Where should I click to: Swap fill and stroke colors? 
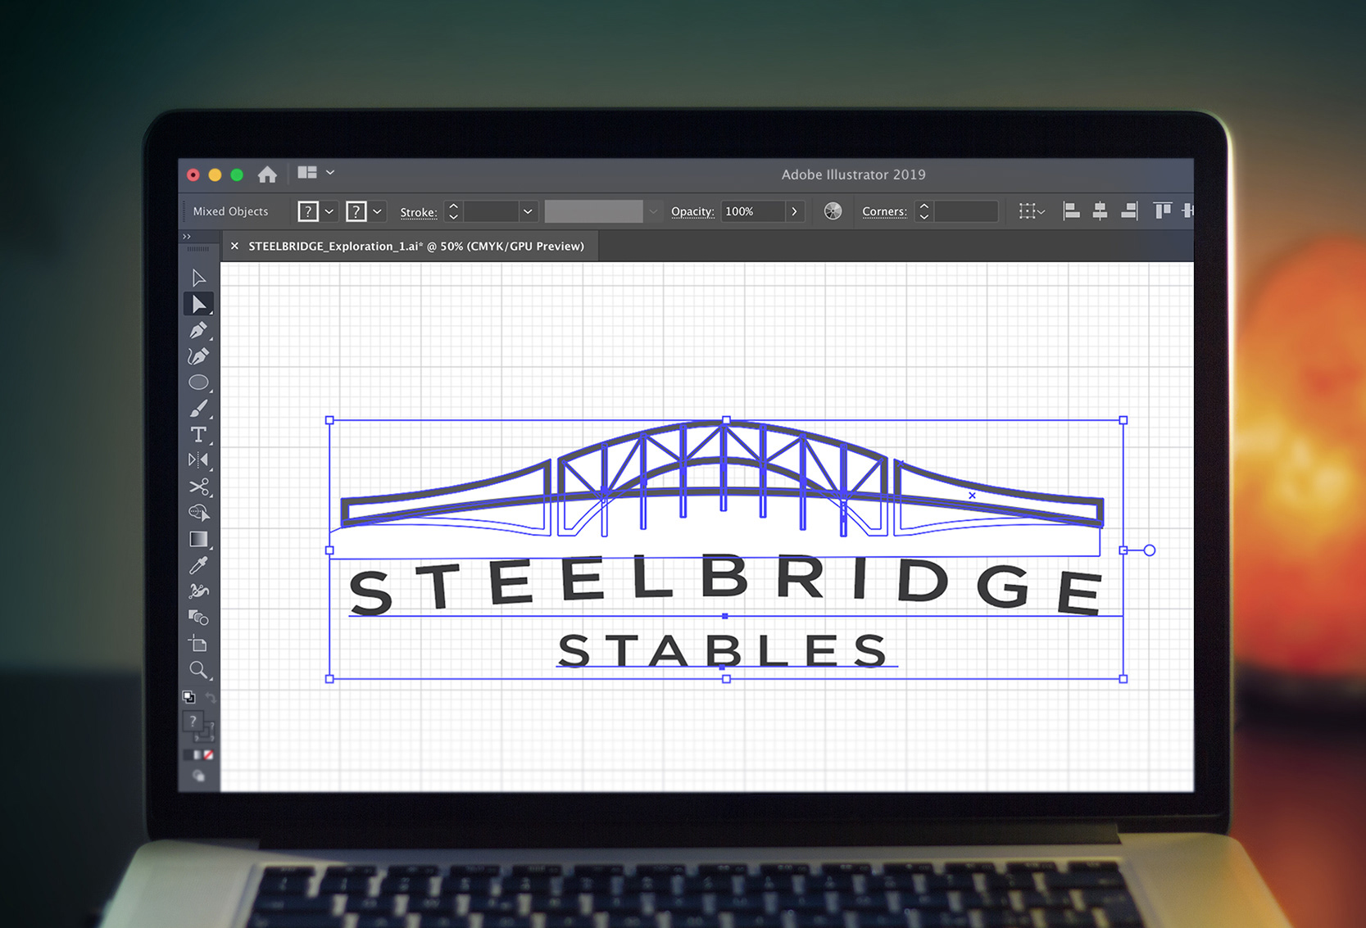click(x=210, y=697)
